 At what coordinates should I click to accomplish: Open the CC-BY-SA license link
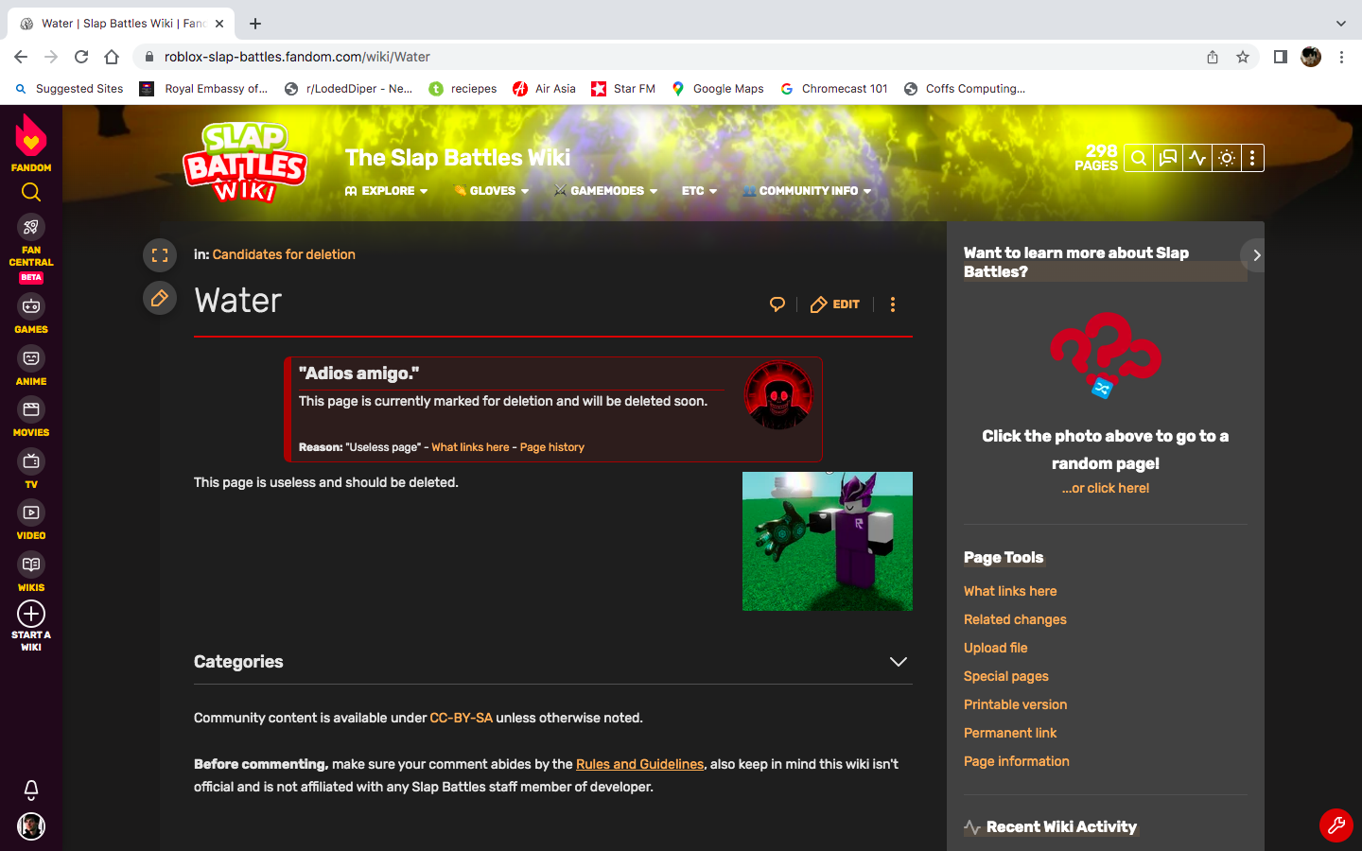pos(461,718)
